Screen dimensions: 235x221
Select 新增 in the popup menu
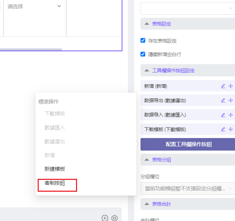(50, 155)
